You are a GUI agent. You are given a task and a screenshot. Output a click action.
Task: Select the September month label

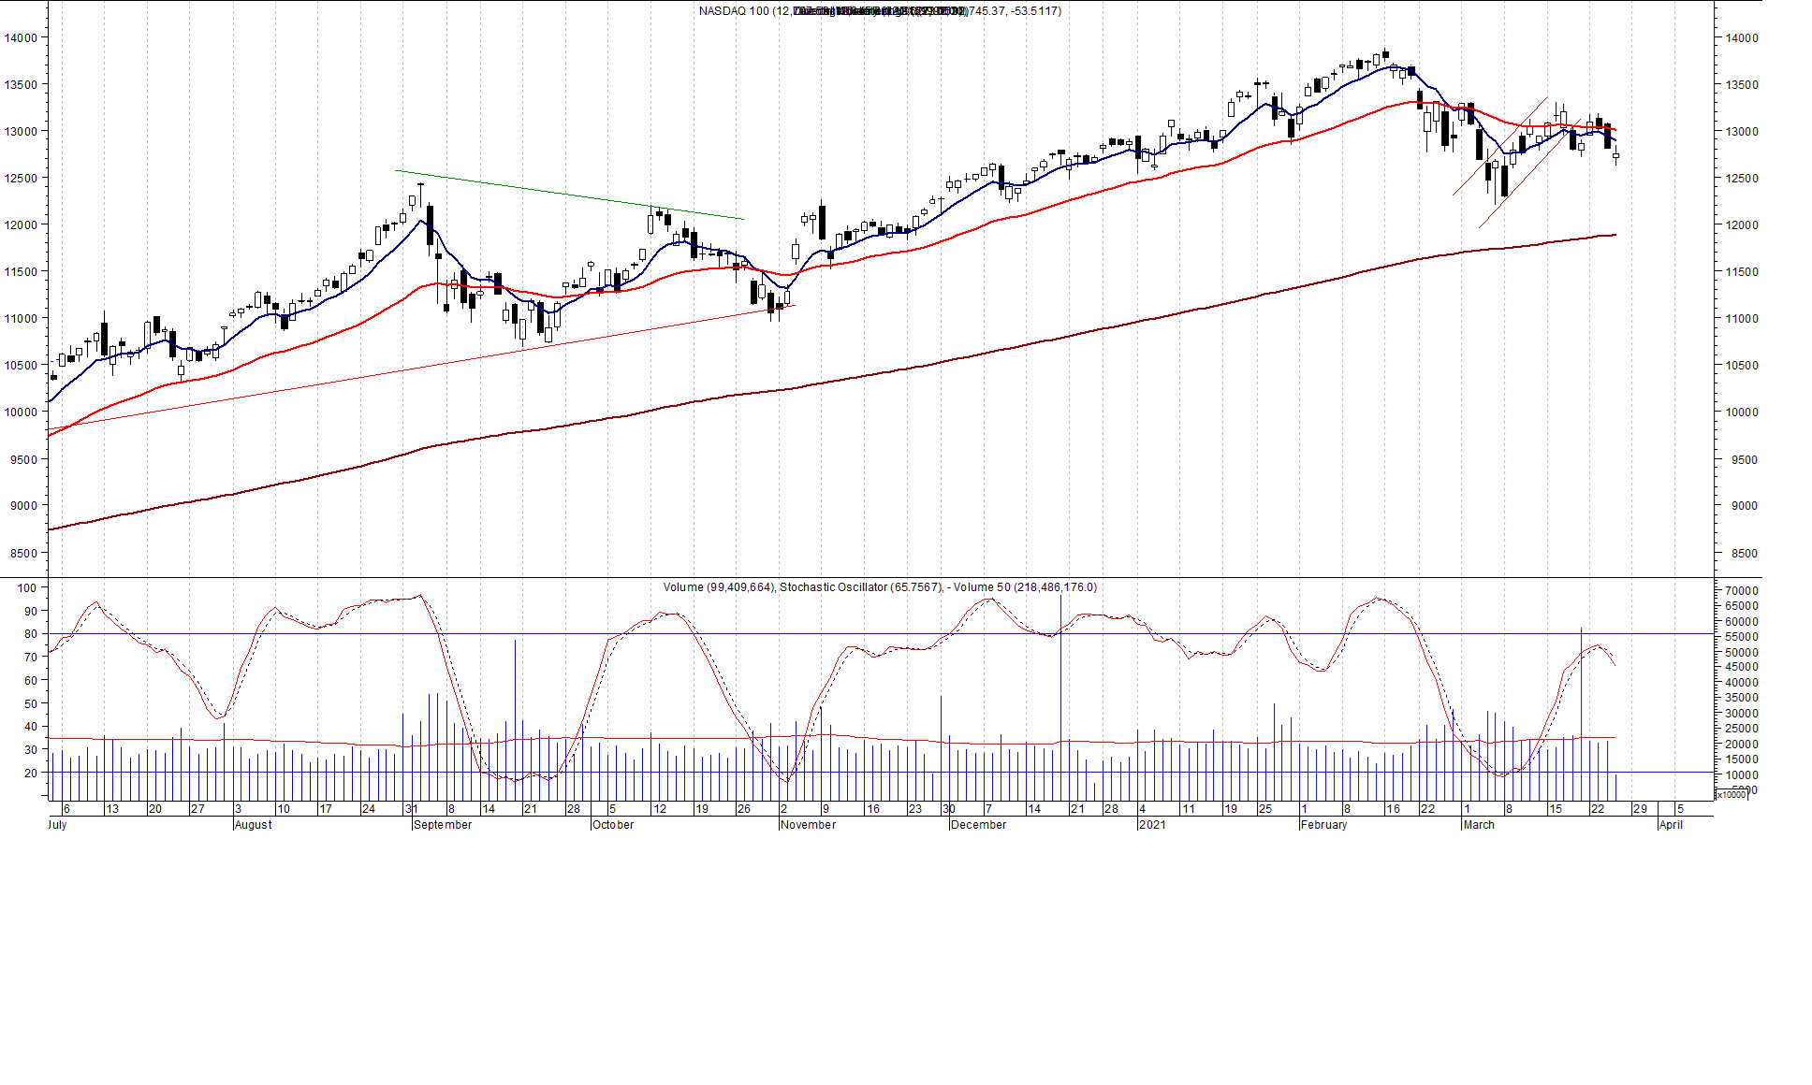coord(443,825)
